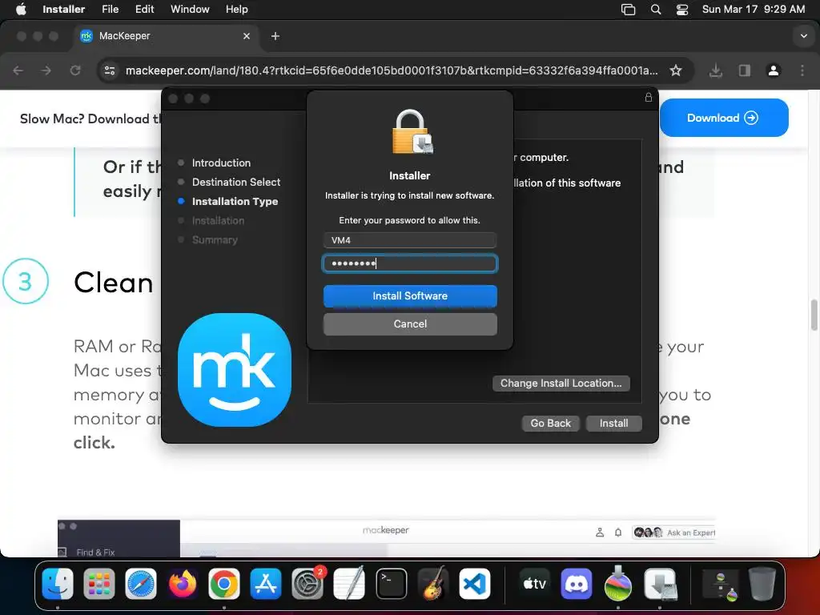Image resolution: width=820 pixels, height=615 pixels.
Task: Open TextEdit from the Dock
Action: (349, 584)
